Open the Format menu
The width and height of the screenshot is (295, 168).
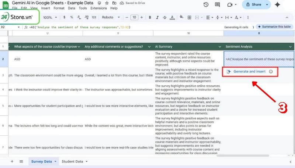pyautogui.click(x=59, y=8)
